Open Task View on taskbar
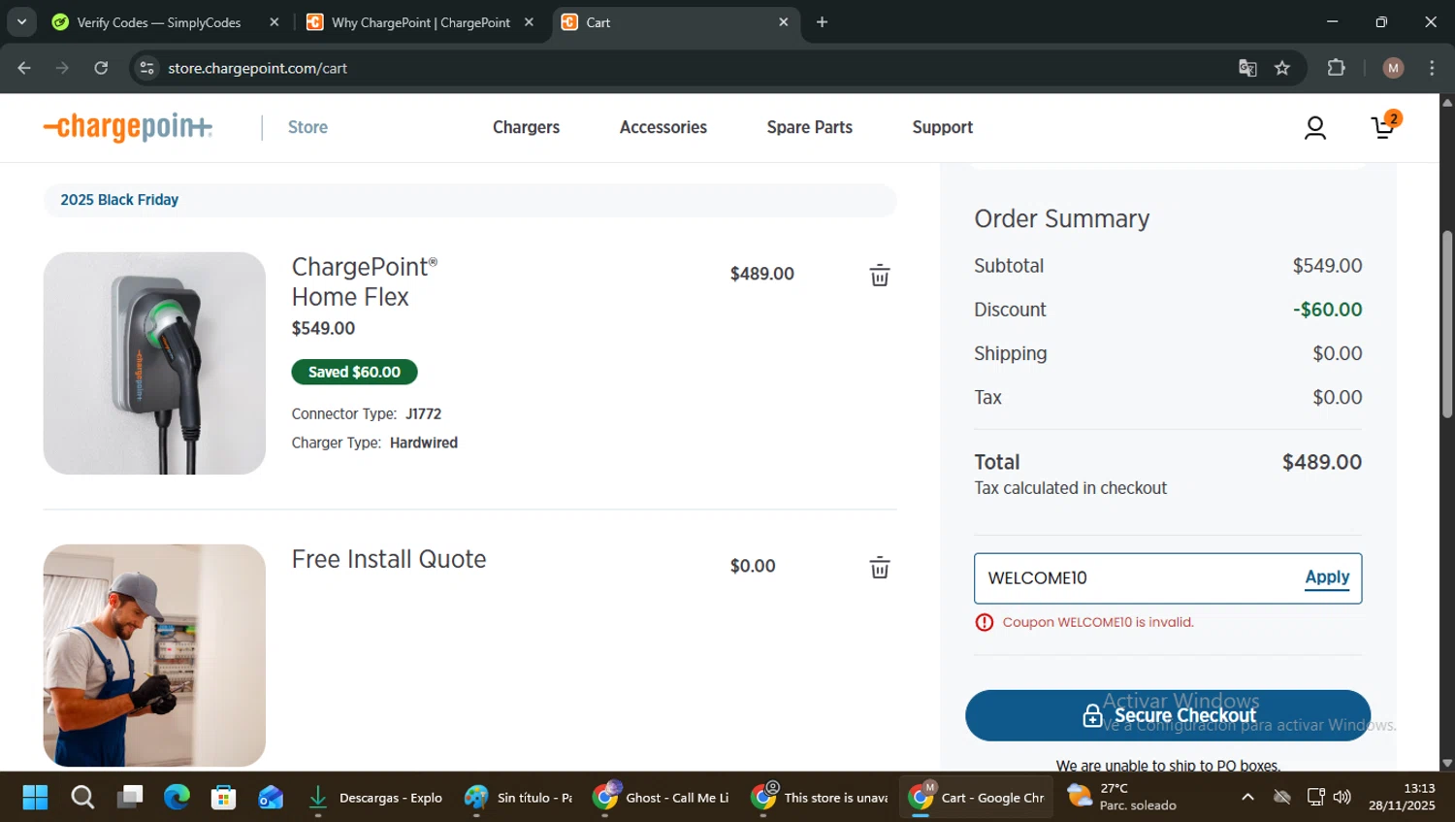This screenshot has height=822, width=1455. click(x=130, y=798)
